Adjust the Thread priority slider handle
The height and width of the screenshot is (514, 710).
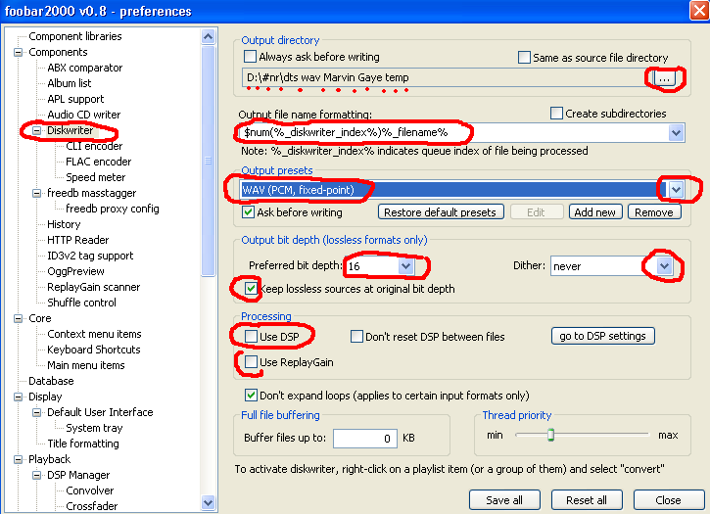coord(550,435)
